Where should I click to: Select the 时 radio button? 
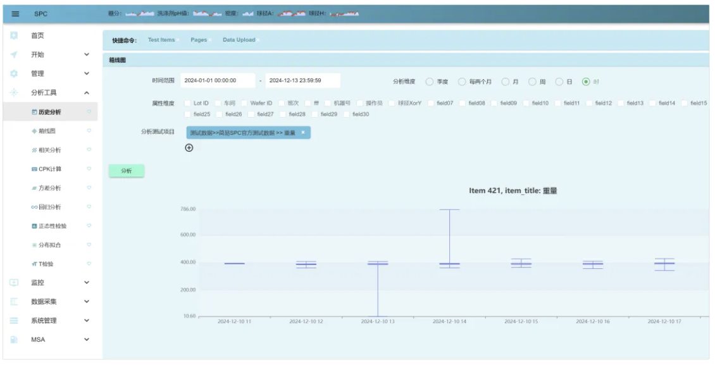coord(586,82)
